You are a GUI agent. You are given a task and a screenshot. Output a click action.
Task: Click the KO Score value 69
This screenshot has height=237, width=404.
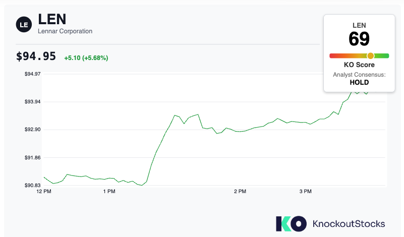click(359, 39)
